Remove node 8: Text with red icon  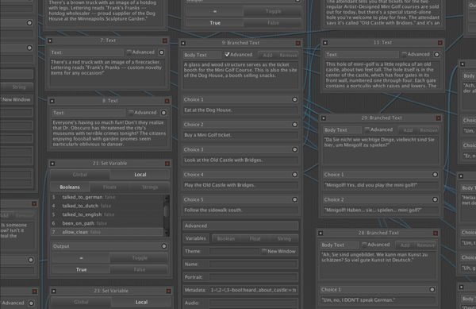[167, 101]
